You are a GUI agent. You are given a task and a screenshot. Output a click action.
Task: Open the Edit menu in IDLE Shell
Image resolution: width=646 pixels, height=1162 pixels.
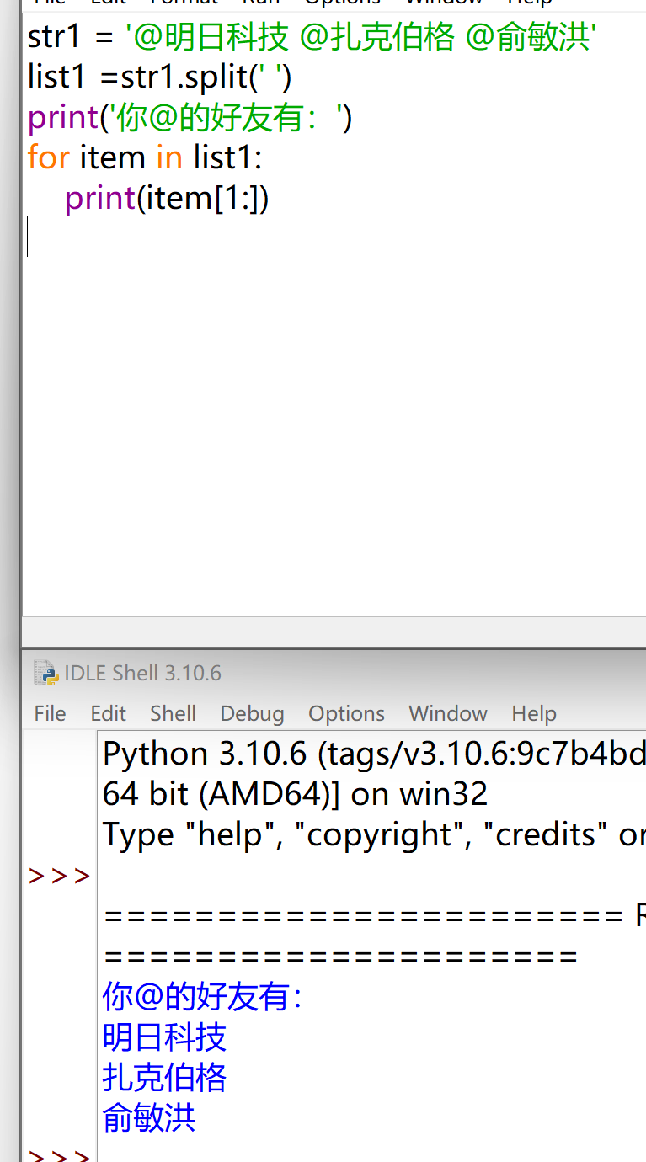108,713
